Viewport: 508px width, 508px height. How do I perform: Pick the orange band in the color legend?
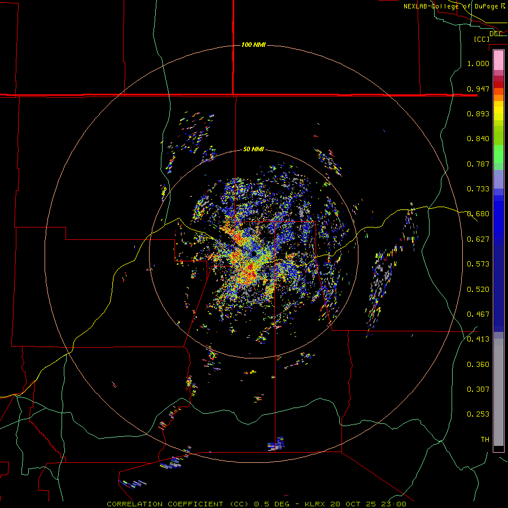pos(498,98)
